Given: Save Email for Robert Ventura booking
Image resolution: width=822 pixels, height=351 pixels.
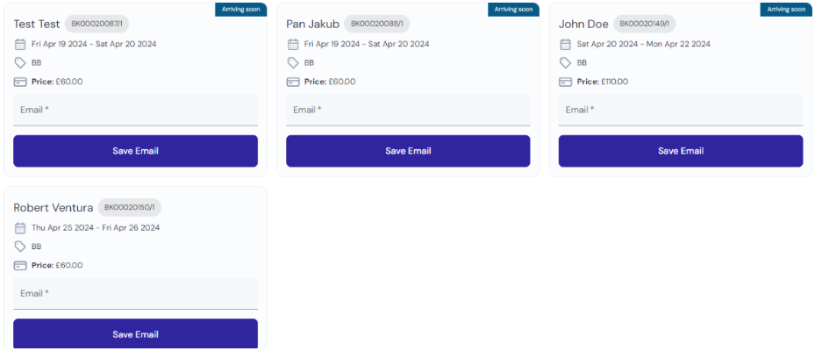Looking at the screenshot, I should (x=135, y=334).
